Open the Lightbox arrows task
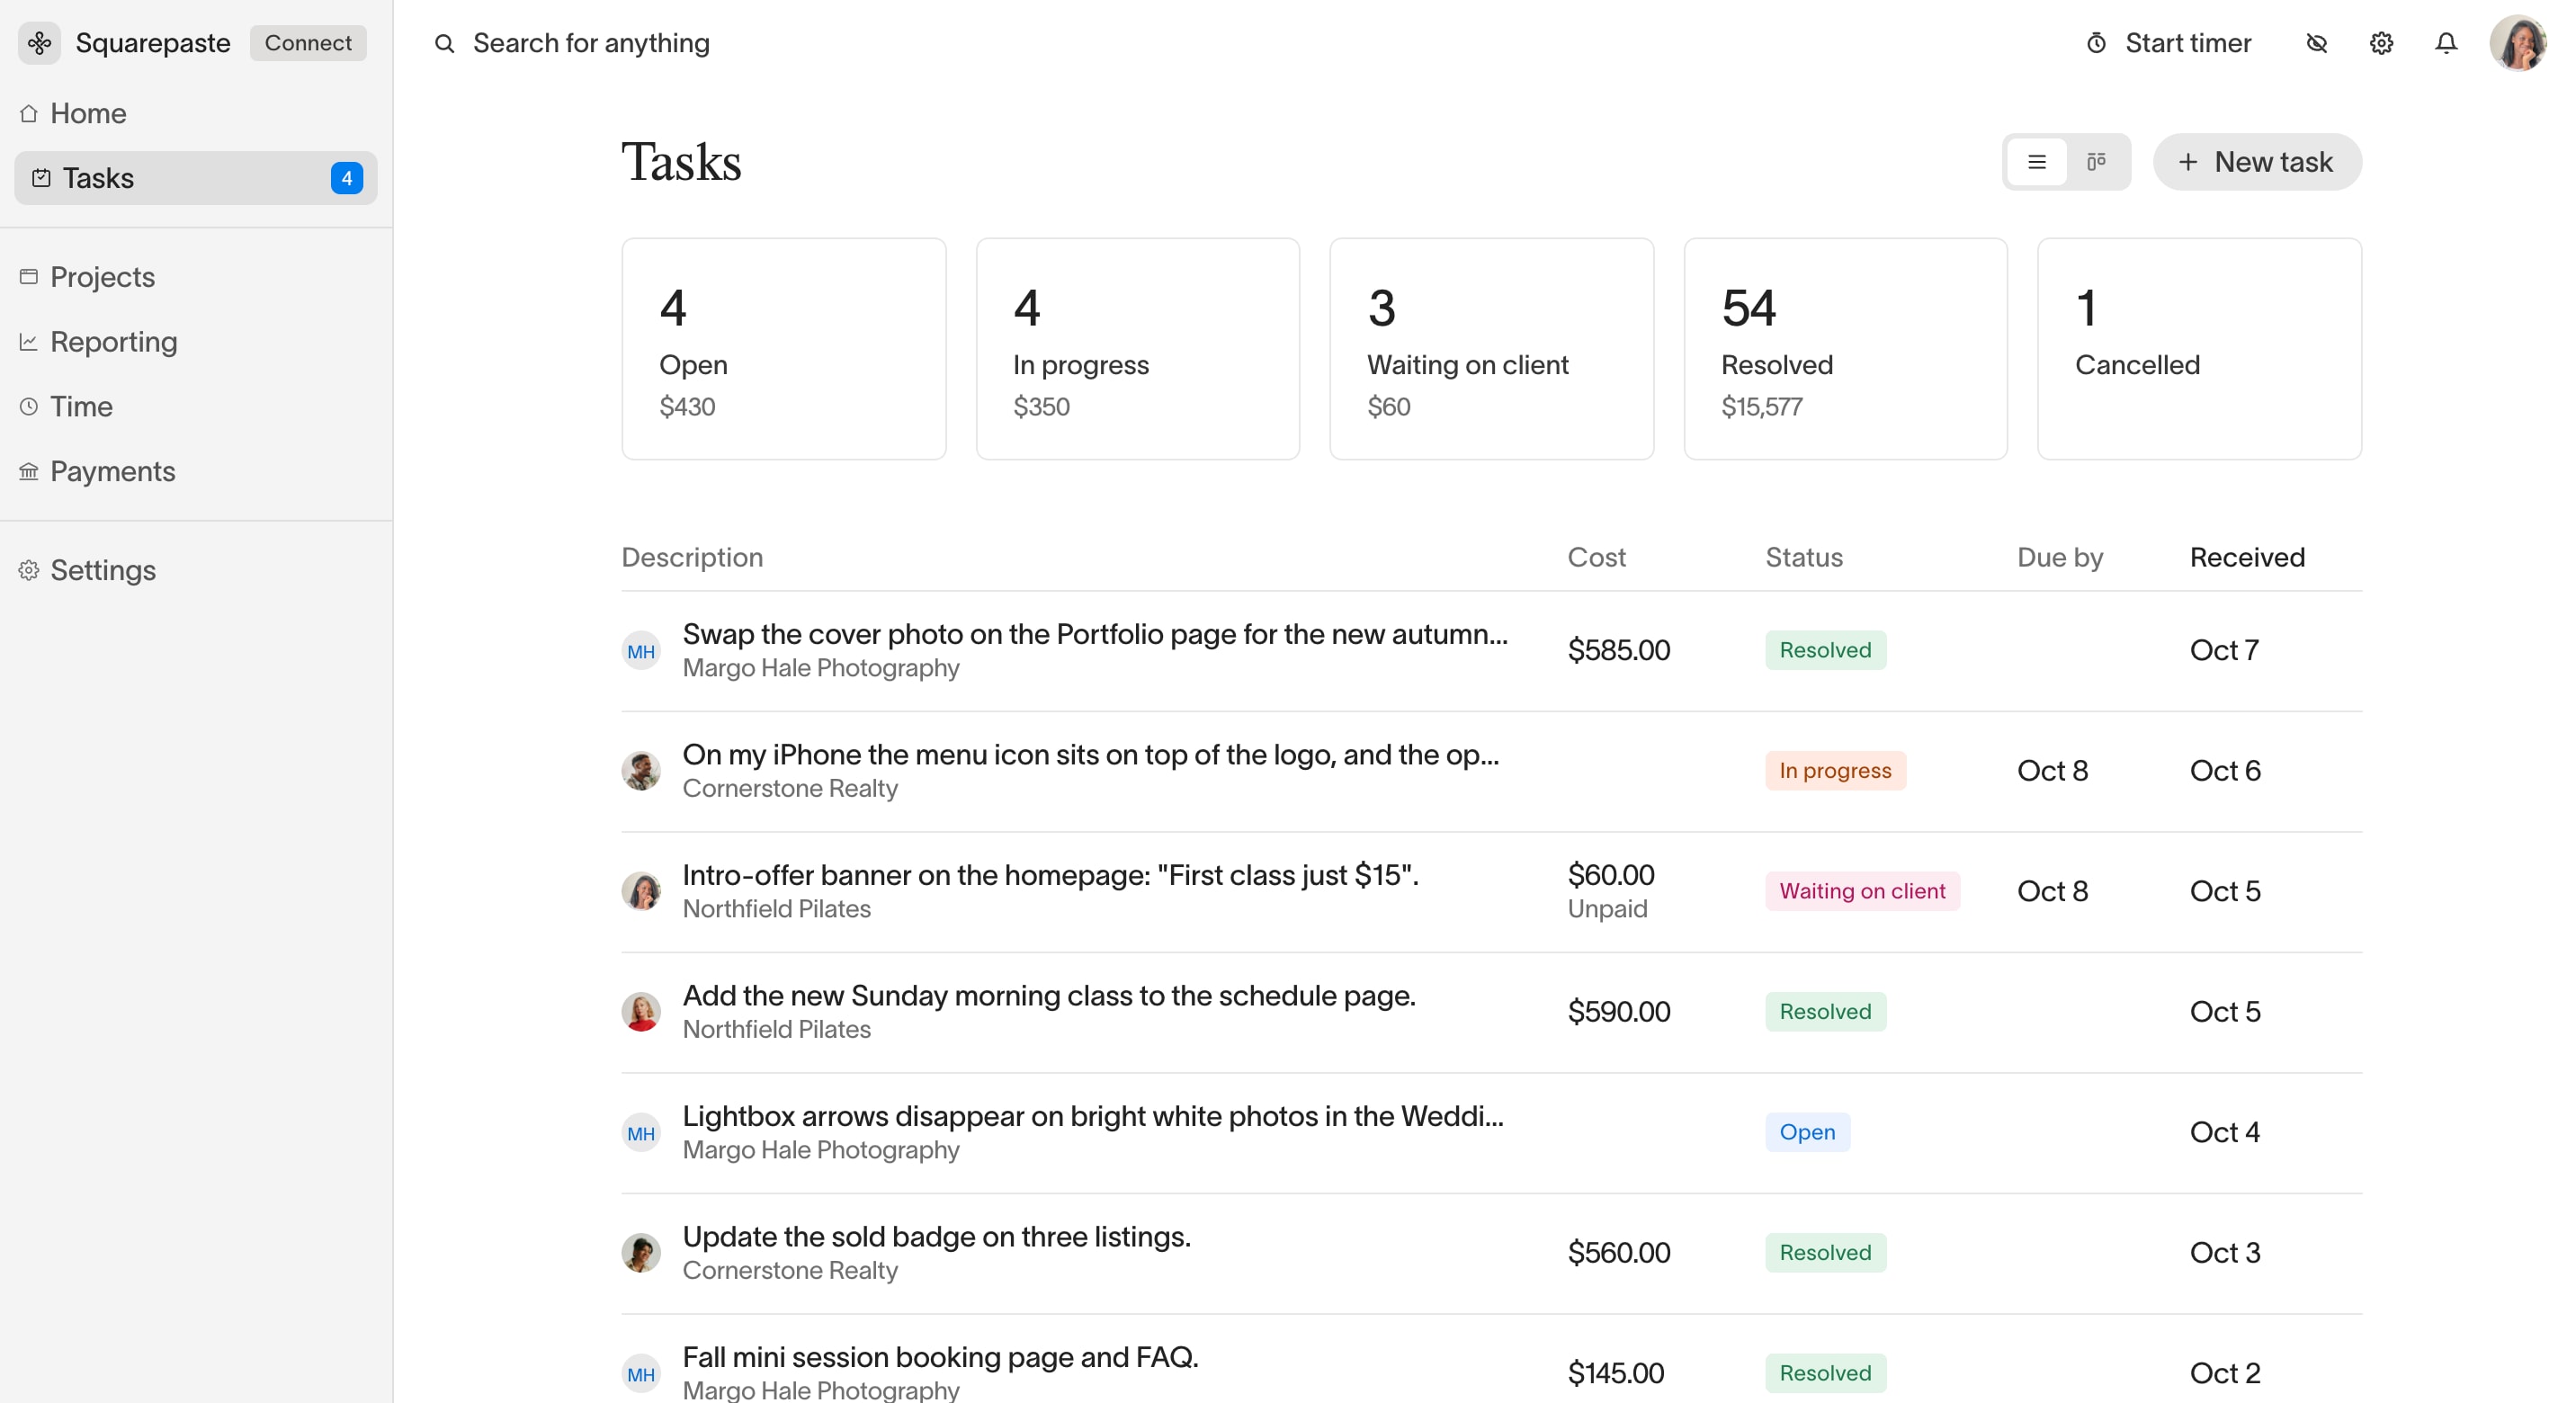This screenshot has width=2576, height=1403. click(1492, 1133)
